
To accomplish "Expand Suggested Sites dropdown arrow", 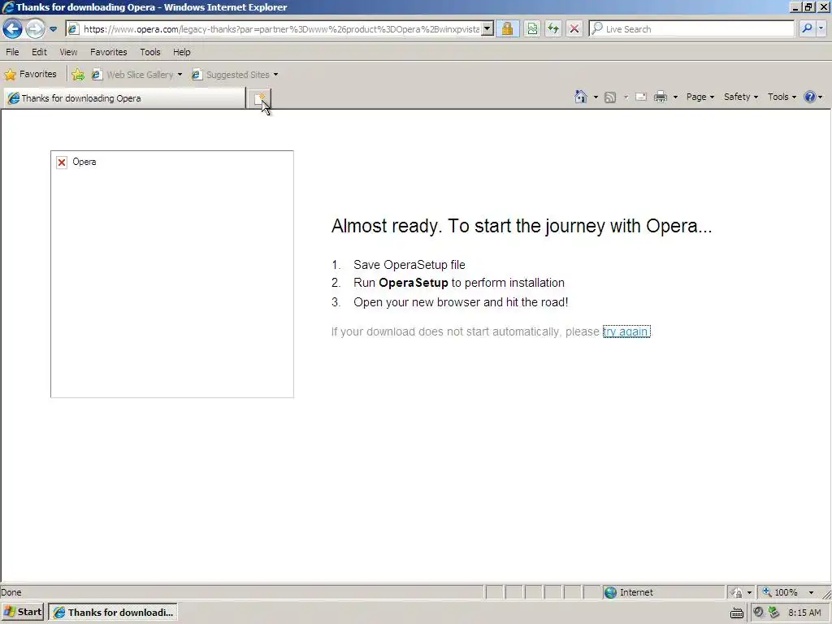I will (275, 75).
